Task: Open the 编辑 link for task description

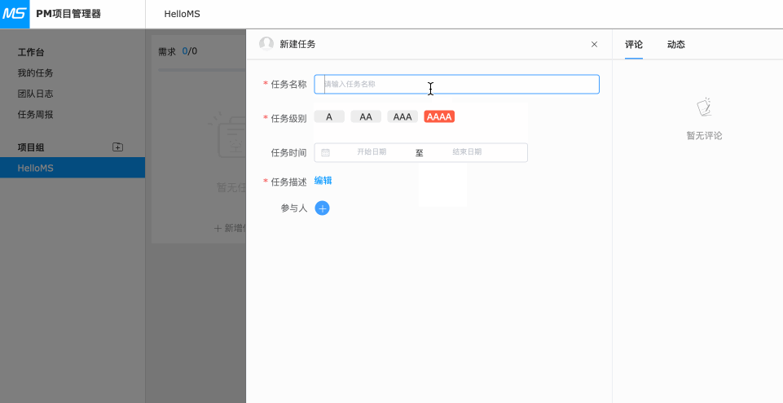Action: [323, 181]
